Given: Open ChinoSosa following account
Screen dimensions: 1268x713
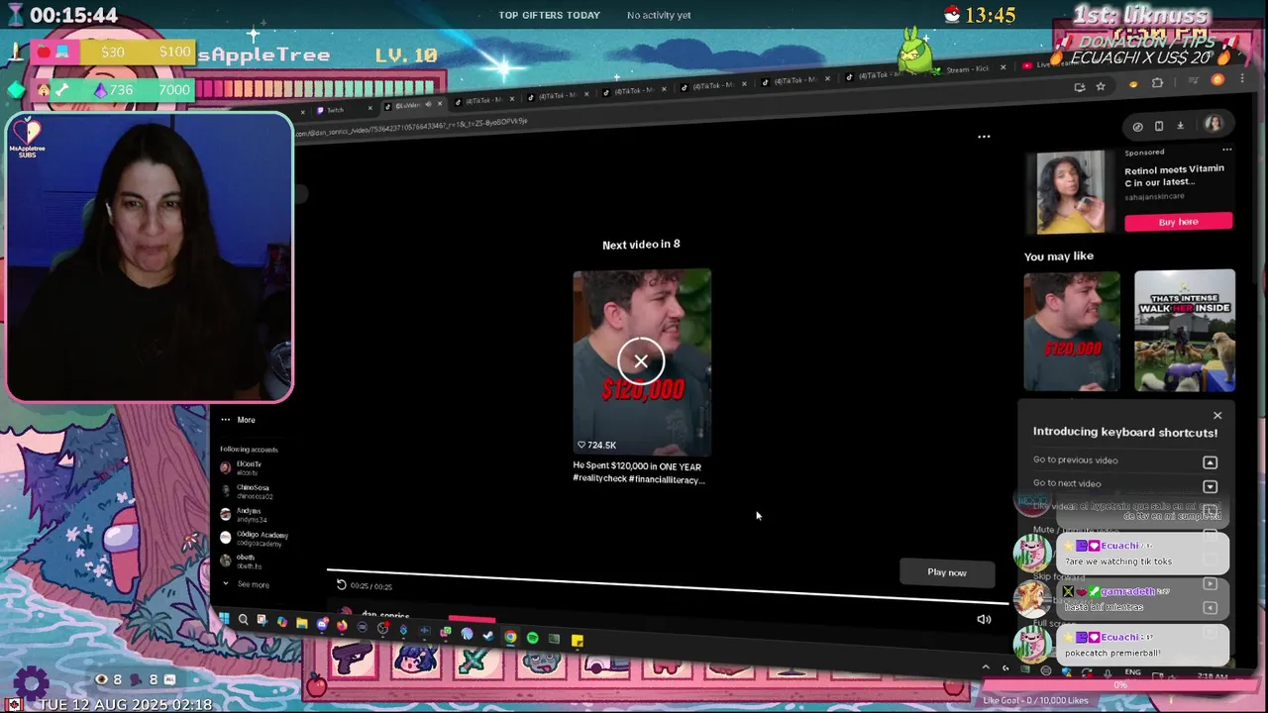Looking at the screenshot, I should pyautogui.click(x=247, y=491).
